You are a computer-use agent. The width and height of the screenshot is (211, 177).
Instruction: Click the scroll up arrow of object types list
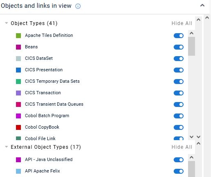click(x=191, y=33)
